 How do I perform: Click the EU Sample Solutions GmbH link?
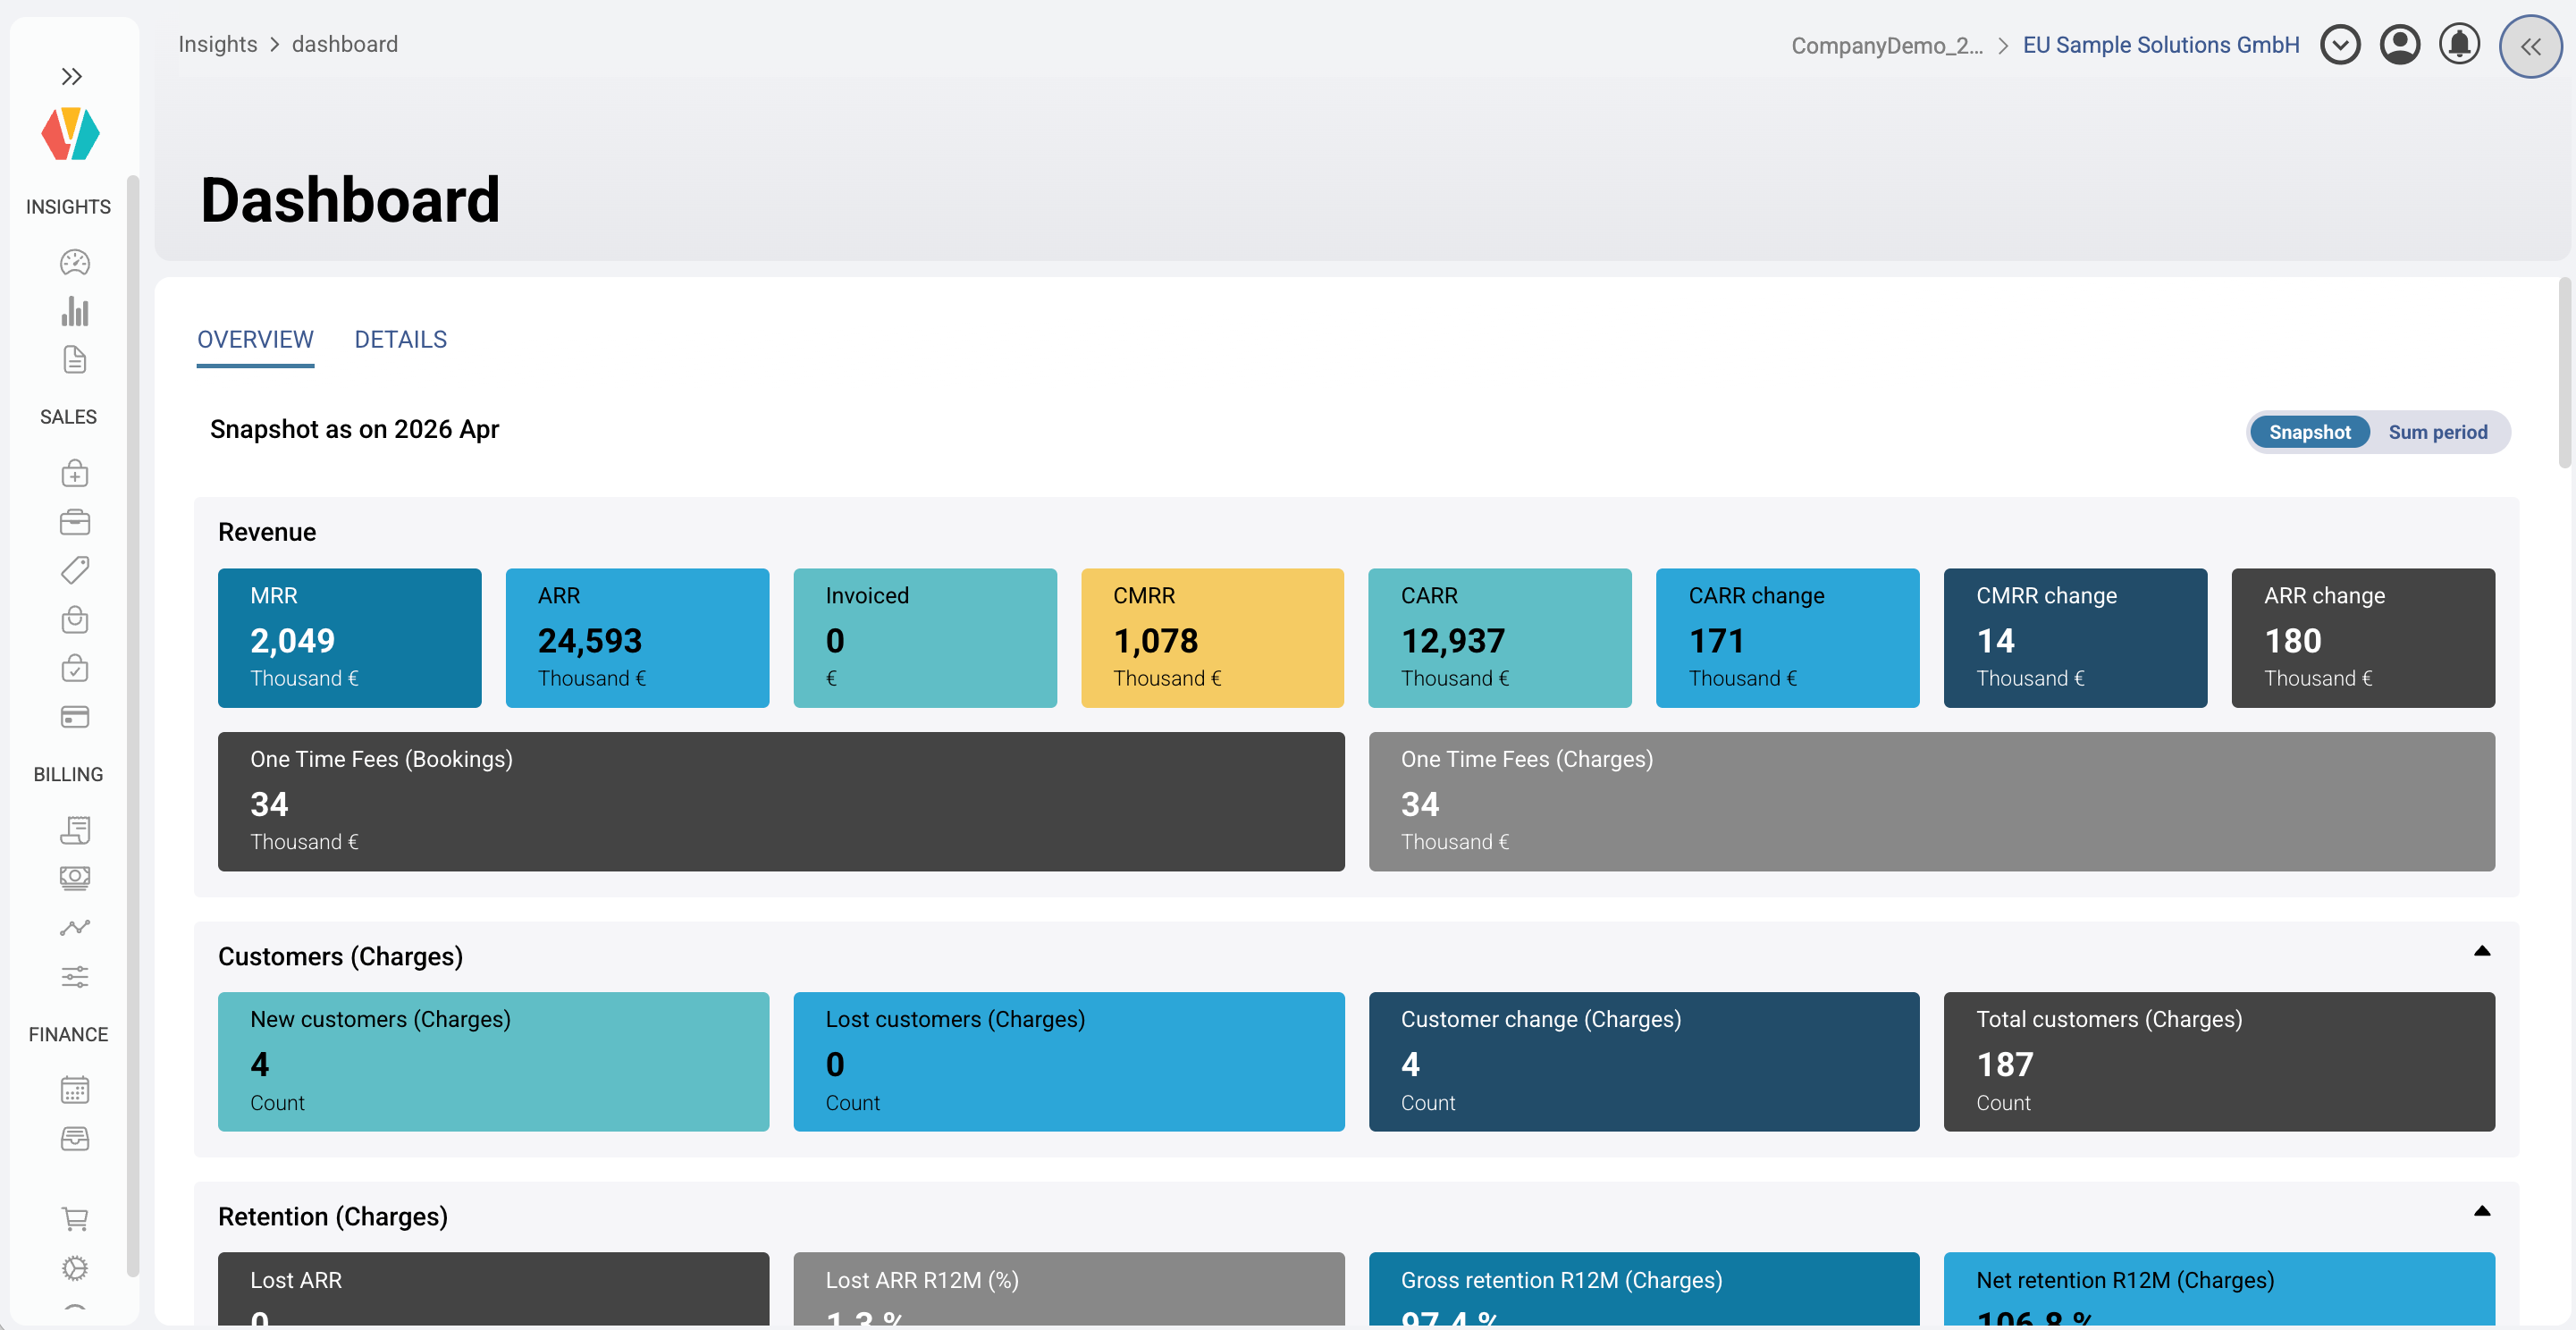(x=2161, y=45)
